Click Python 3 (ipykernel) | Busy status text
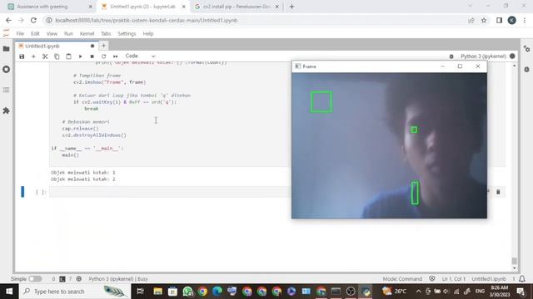This screenshot has height=299, width=533. tap(118, 279)
